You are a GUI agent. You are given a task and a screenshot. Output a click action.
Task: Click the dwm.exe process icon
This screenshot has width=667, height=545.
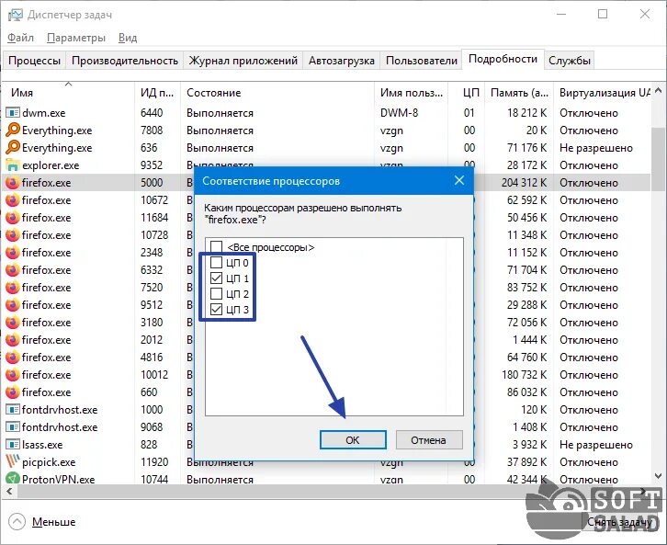13,113
